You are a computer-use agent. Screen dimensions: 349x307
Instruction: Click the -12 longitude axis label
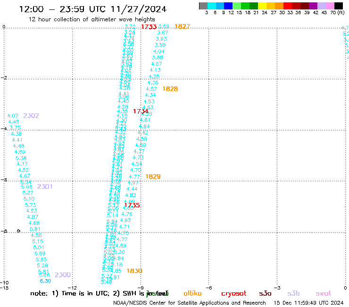coord(72,288)
